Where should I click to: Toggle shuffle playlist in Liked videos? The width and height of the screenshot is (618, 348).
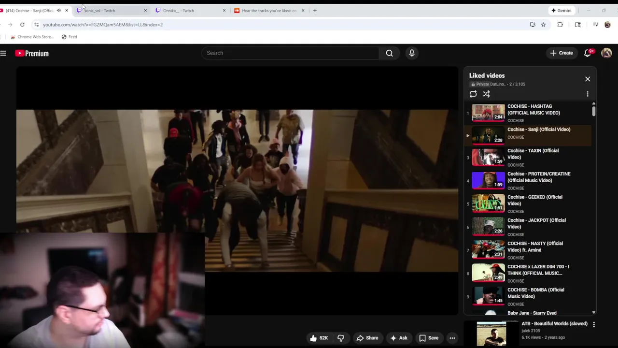(x=486, y=94)
